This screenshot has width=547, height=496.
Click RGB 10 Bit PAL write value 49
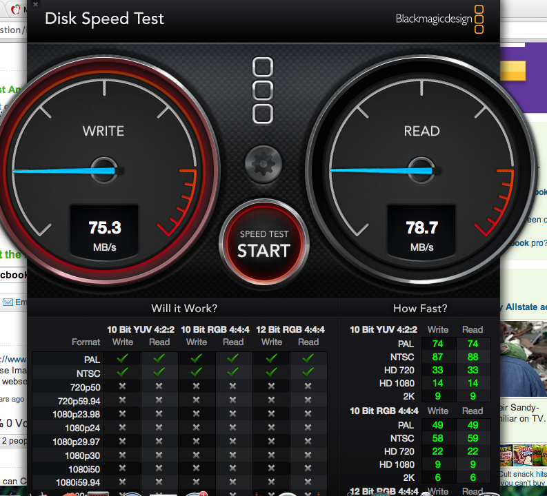(437, 425)
